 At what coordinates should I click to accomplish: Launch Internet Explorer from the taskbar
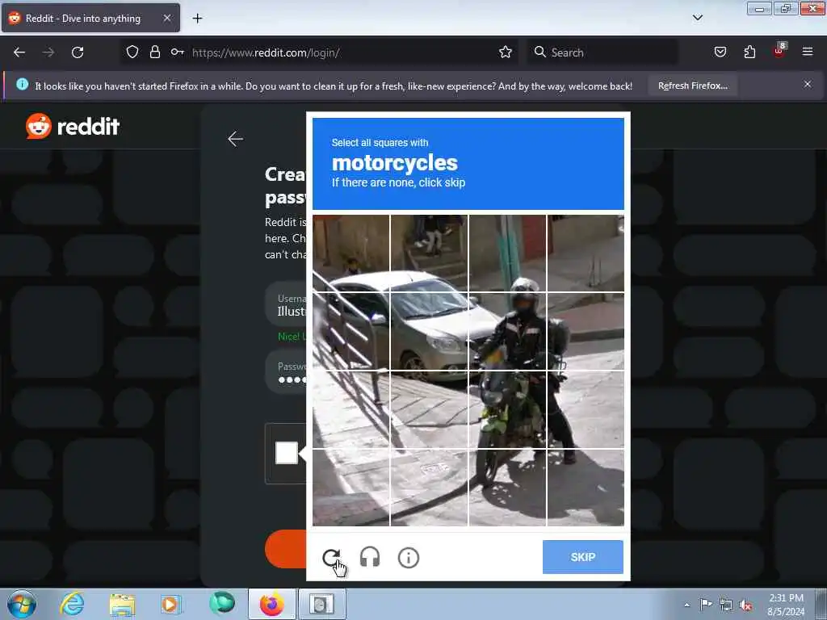(72, 604)
